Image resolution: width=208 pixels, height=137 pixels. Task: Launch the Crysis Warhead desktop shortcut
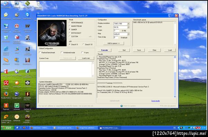click(28, 51)
